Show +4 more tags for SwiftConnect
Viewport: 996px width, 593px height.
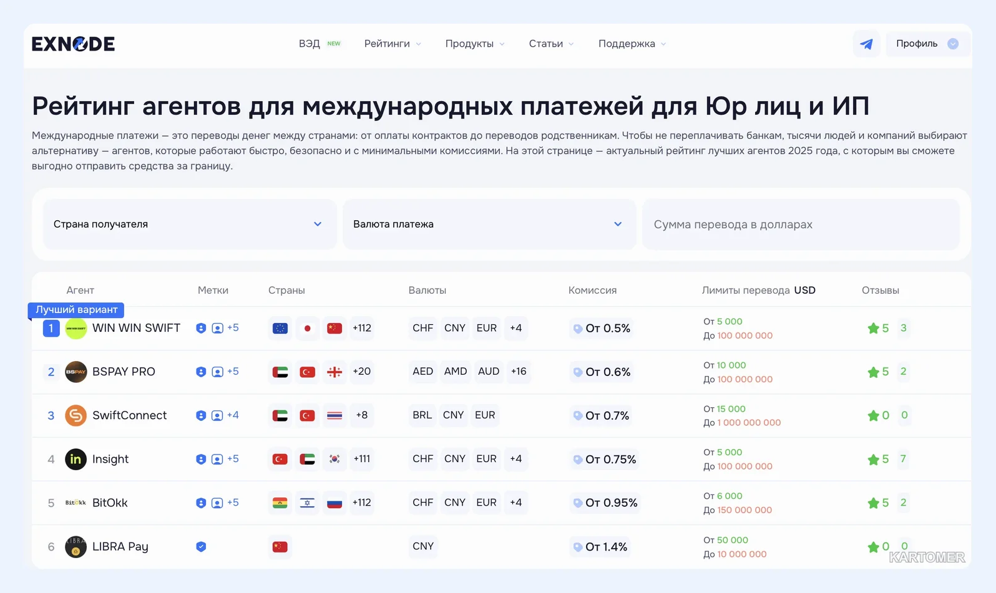pos(233,415)
